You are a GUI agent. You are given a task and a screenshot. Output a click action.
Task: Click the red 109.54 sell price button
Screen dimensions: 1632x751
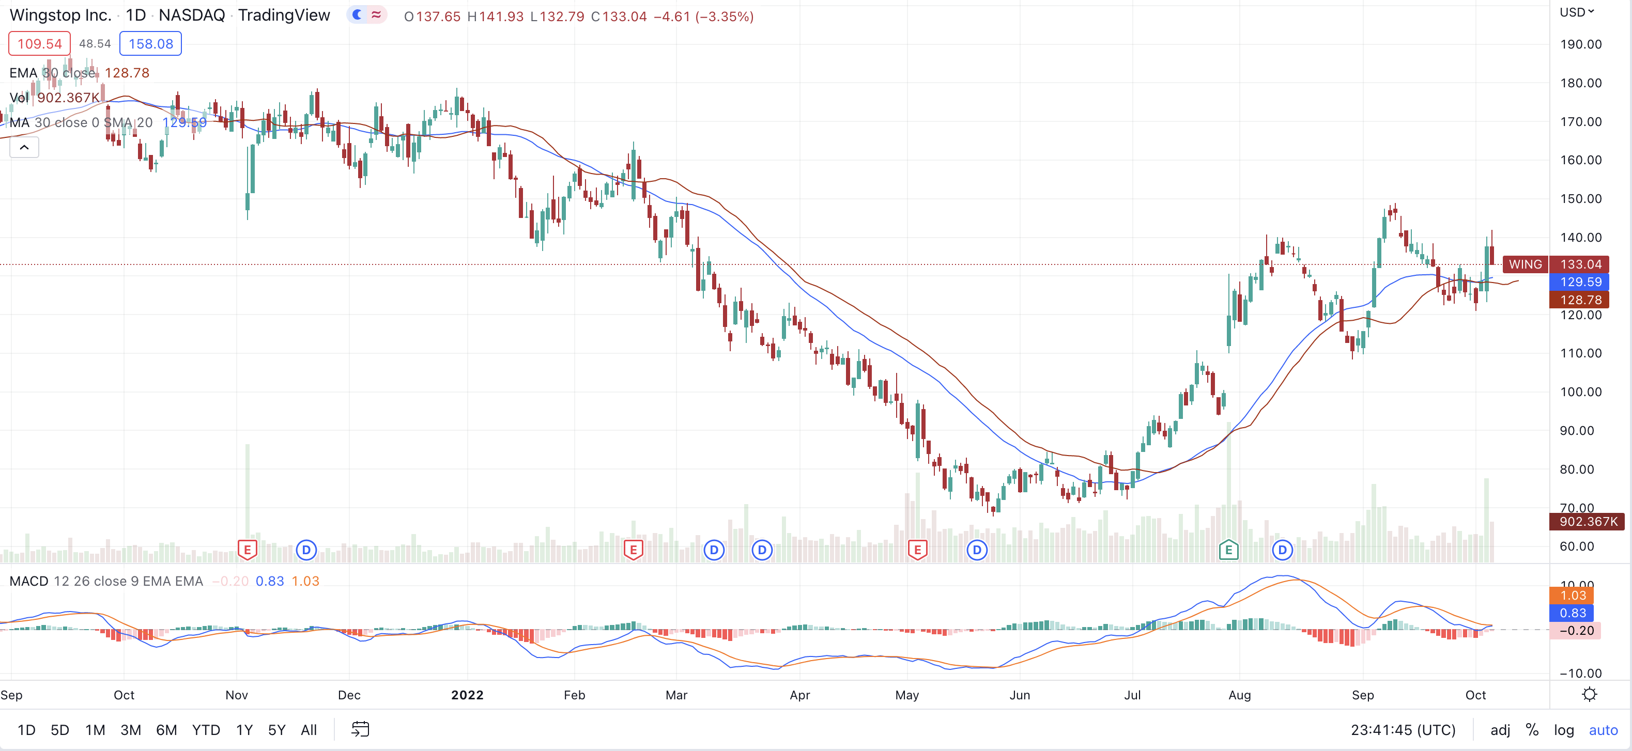[x=39, y=44]
